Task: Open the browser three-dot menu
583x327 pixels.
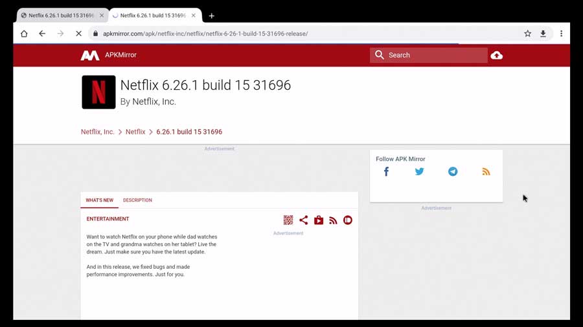Action: [562, 34]
